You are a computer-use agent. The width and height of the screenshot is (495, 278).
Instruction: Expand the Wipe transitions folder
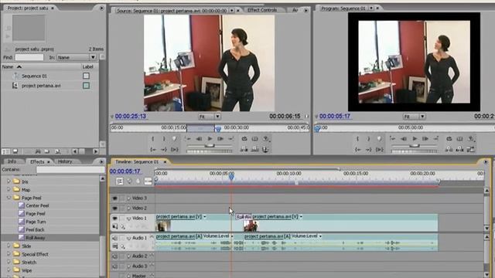(9, 270)
